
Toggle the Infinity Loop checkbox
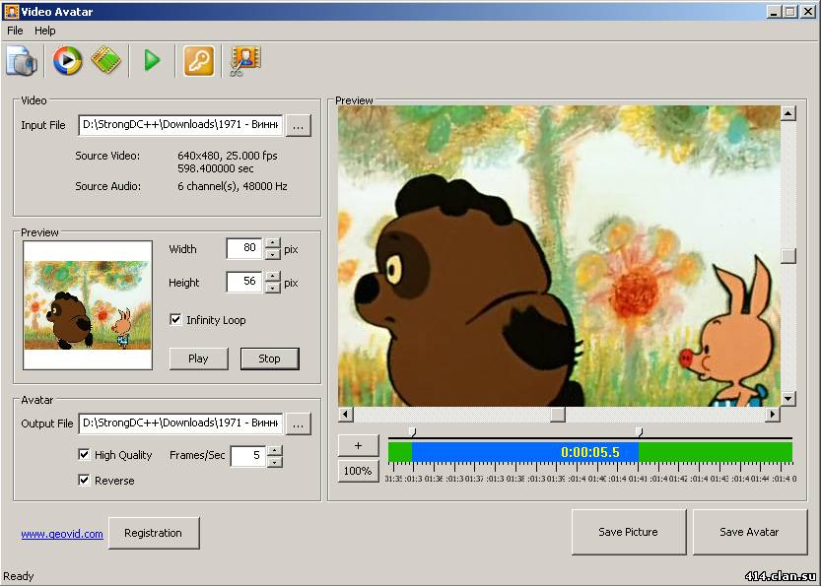(175, 320)
